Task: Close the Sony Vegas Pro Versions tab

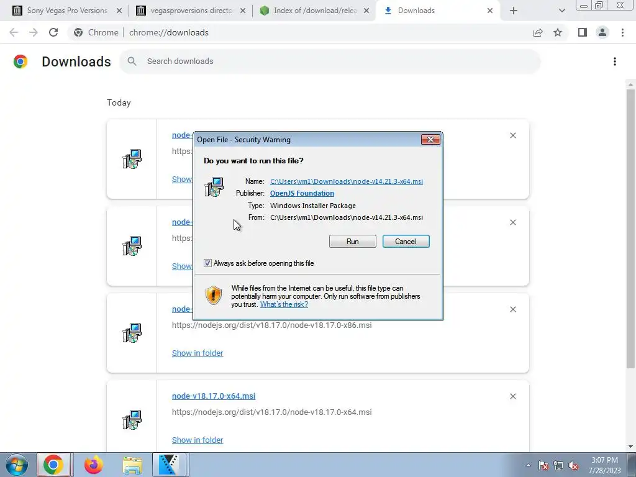Action: tap(119, 11)
